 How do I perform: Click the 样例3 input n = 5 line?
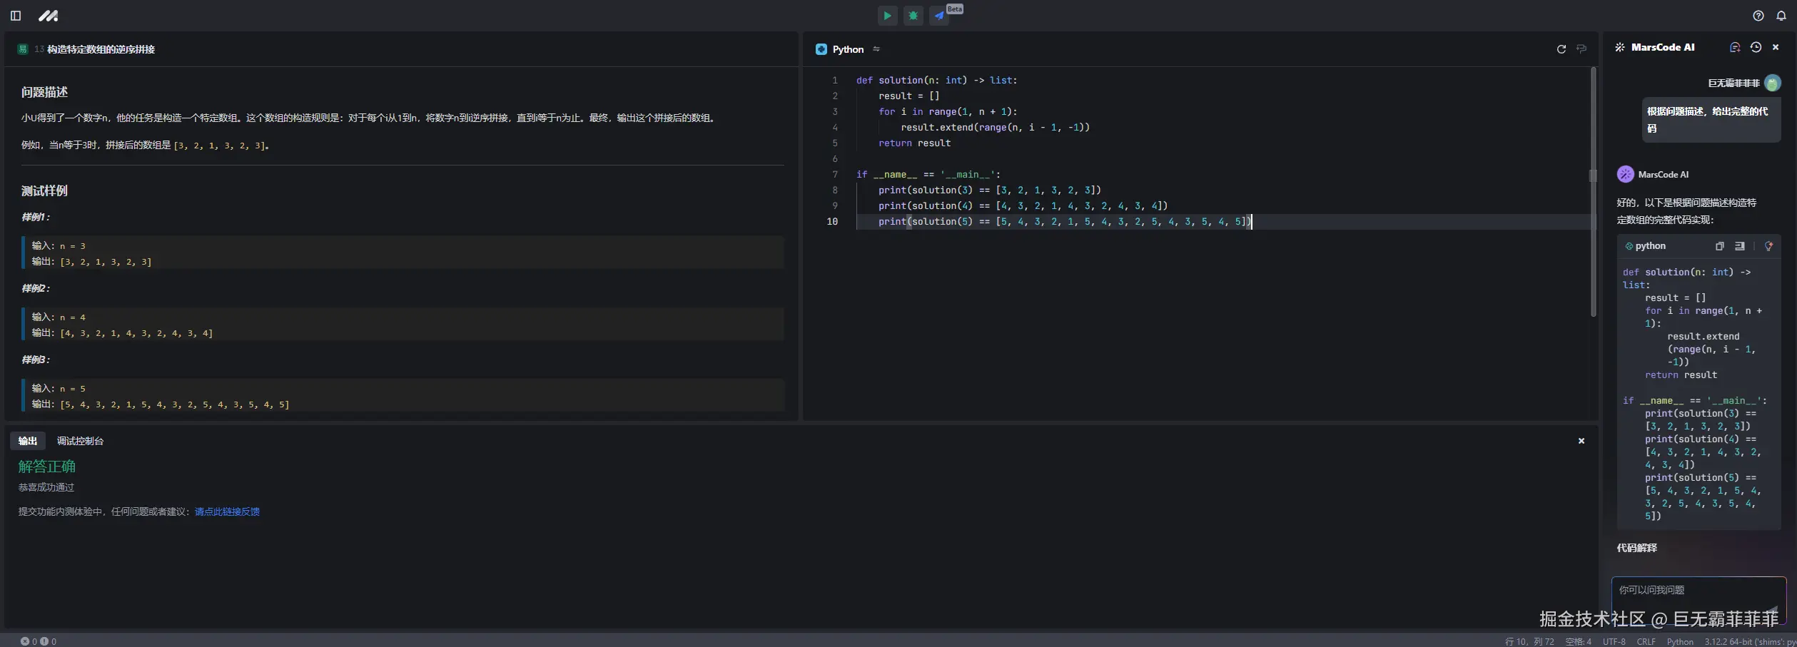59,389
